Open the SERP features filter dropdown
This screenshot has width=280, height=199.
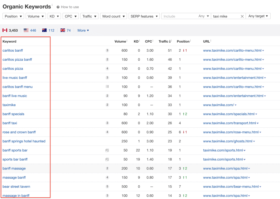(x=144, y=16)
